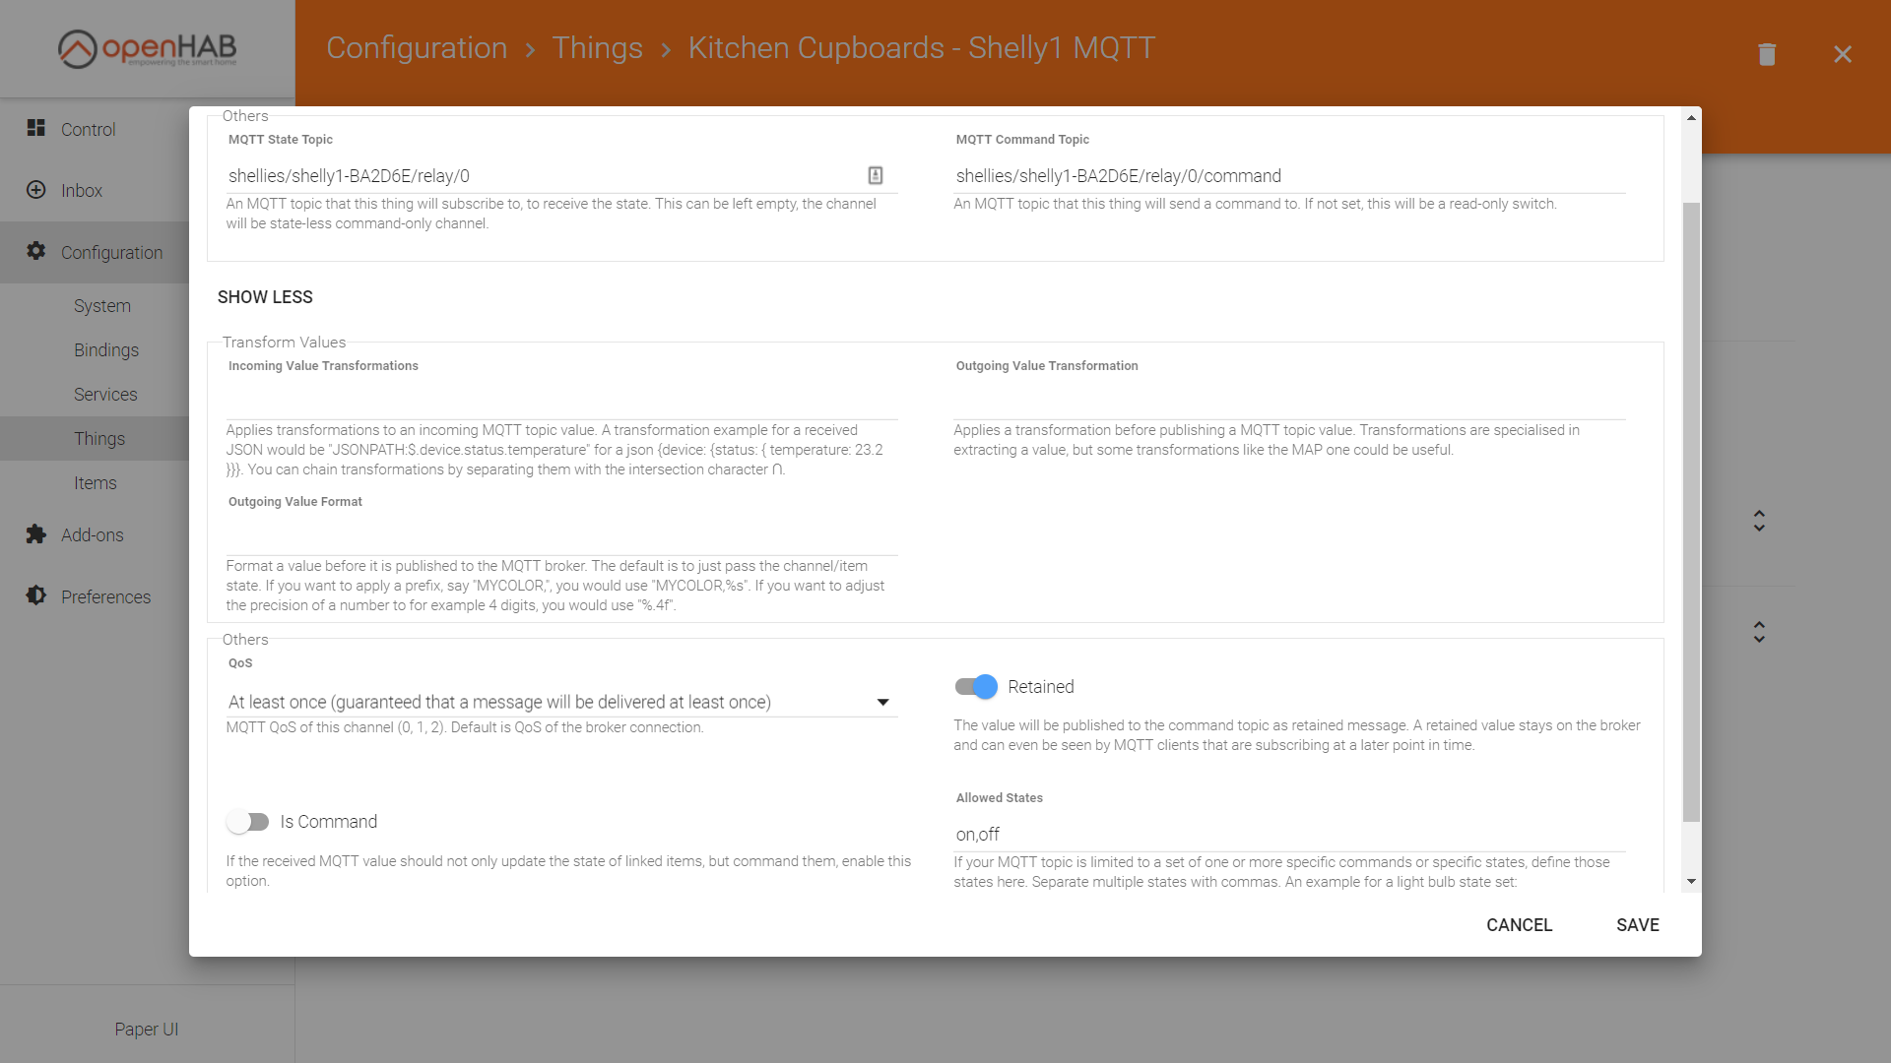The height and width of the screenshot is (1063, 1891).
Task: Enable the Is Command switch
Action: (x=247, y=822)
